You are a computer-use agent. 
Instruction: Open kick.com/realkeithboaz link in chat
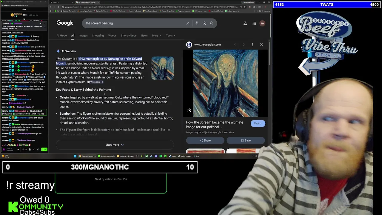click(x=16, y=59)
